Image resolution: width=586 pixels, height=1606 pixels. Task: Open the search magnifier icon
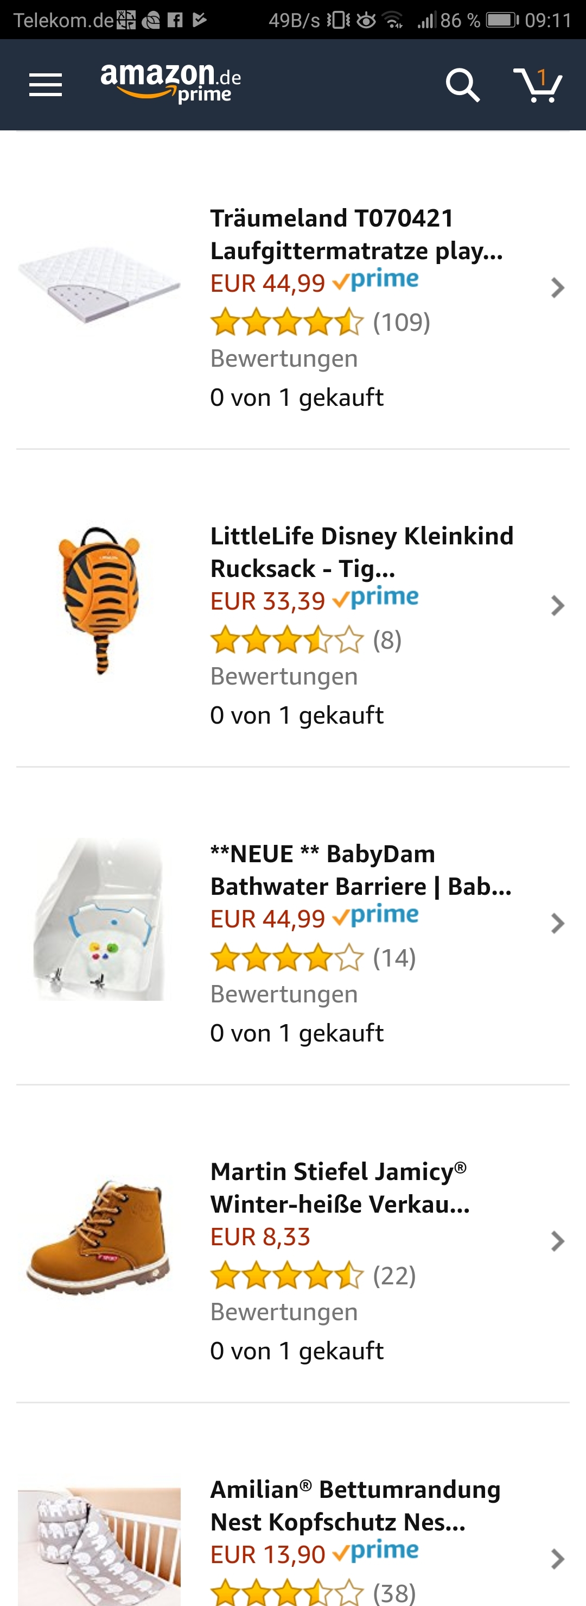pyautogui.click(x=463, y=85)
